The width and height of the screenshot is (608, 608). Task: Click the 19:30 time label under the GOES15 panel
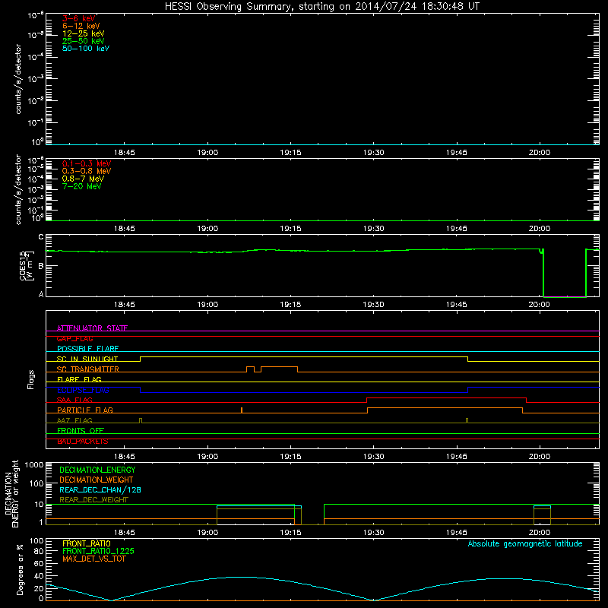pyautogui.click(x=373, y=305)
